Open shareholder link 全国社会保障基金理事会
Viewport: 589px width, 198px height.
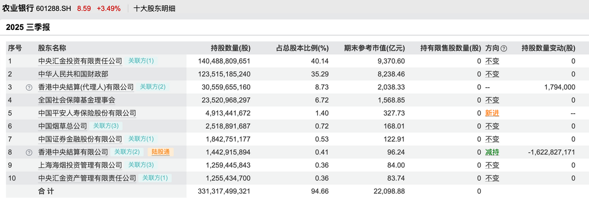[x=77, y=100]
